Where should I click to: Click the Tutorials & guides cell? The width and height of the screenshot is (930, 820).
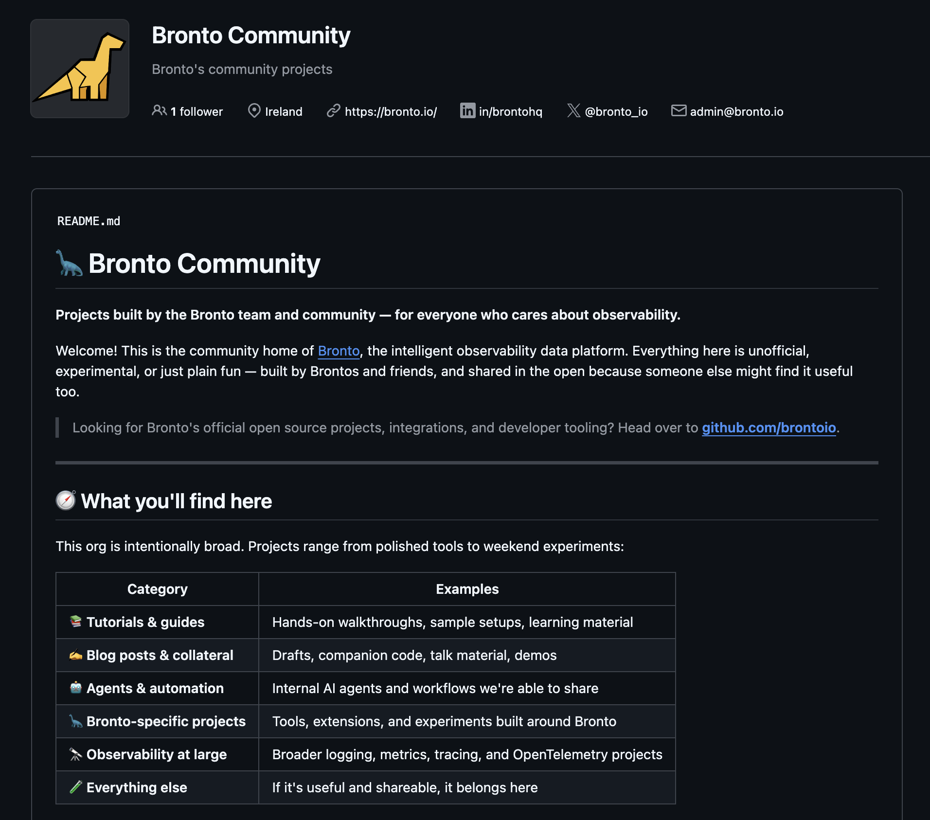pyautogui.click(x=157, y=622)
